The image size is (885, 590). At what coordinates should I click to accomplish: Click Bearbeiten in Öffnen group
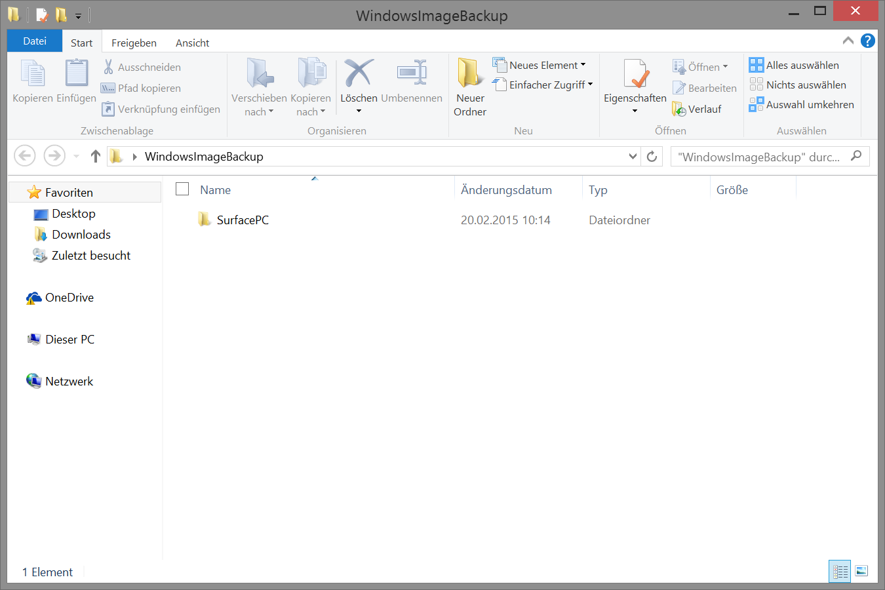pos(705,88)
